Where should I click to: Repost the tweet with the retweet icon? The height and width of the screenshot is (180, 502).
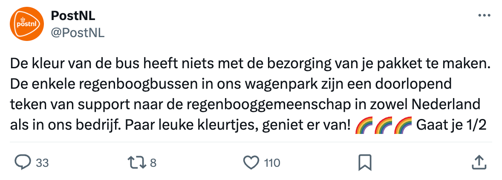click(x=137, y=162)
